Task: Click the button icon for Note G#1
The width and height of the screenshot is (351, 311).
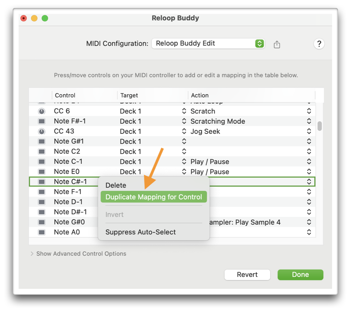Action: point(42,141)
